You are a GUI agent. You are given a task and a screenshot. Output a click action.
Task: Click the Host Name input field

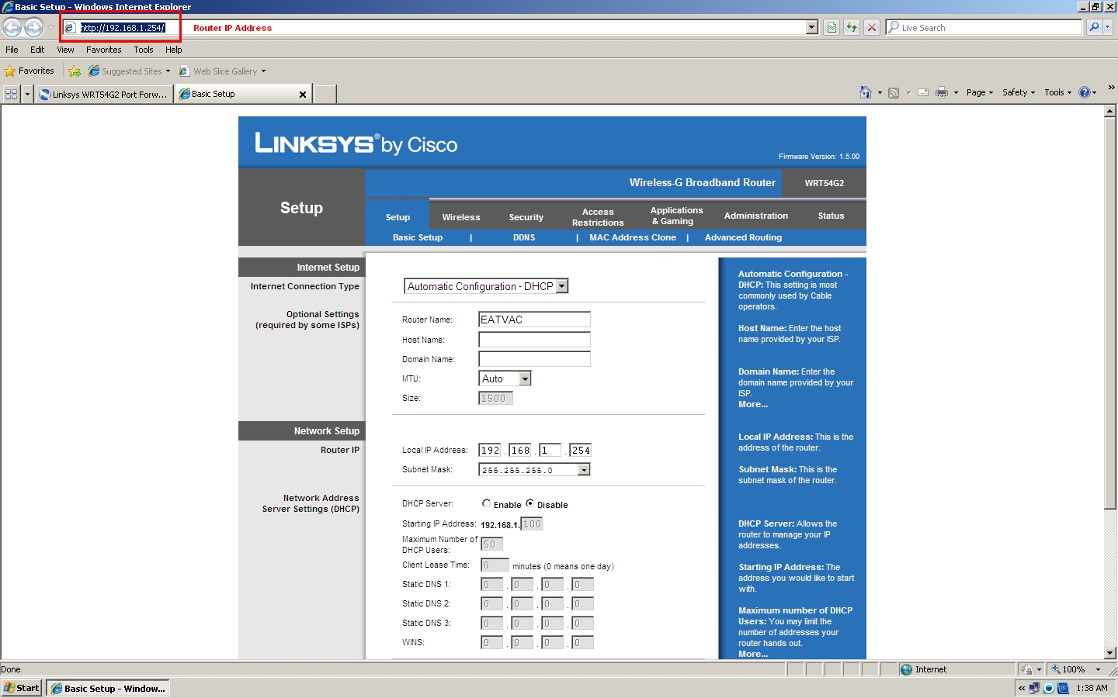point(535,340)
